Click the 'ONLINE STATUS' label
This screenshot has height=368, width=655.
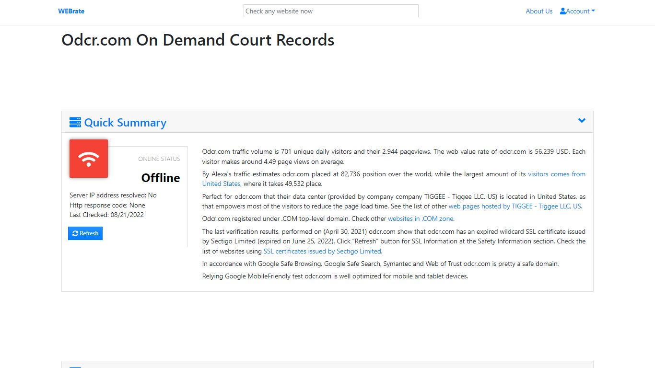tap(159, 159)
